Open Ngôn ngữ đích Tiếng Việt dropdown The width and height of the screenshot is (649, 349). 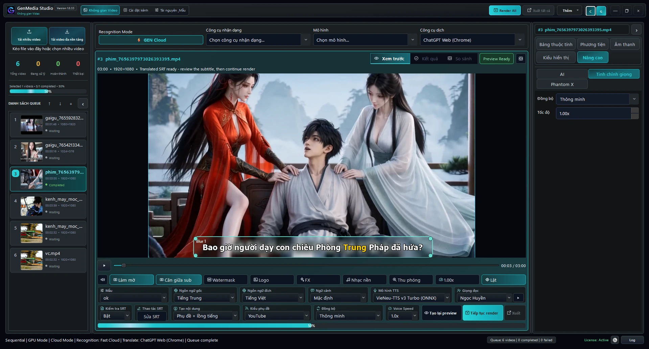pos(273,298)
